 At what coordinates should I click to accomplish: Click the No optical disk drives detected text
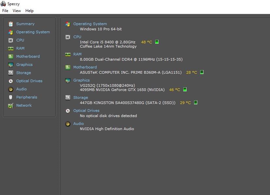[108, 116]
